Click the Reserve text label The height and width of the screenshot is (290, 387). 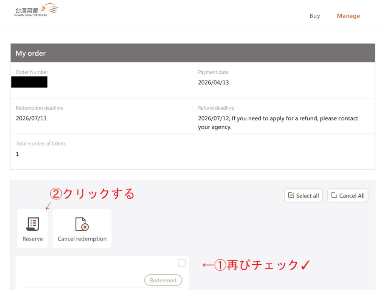pos(33,239)
